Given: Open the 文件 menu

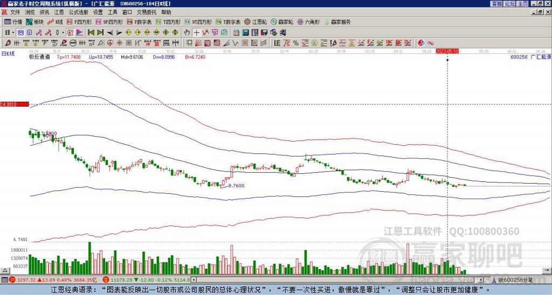Looking at the screenshot, I should [x=15, y=12].
